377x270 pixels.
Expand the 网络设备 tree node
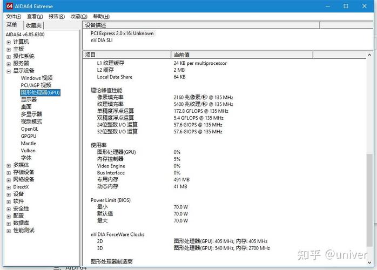pos(9,180)
